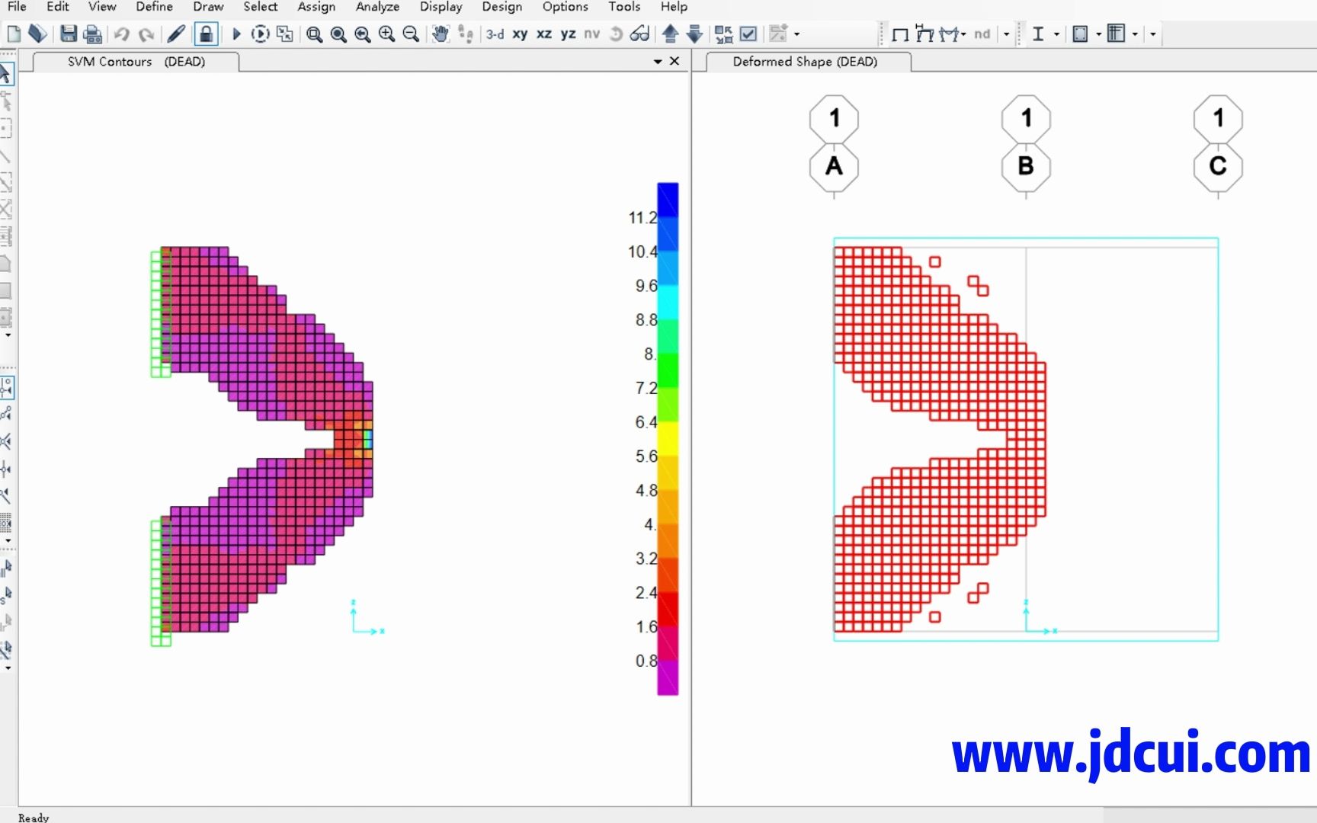Click the Restore Full View zoom icon
Viewport: 1317px width, 823px height.
click(338, 34)
